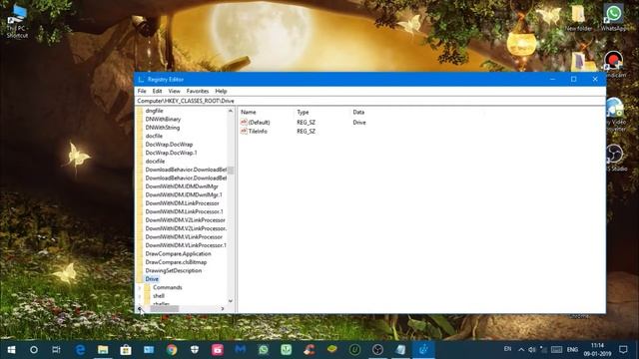Viewport: 639px width, 359px height.
Task: Open This PC Shortcut desktop icon
Action: pos(17,21)
